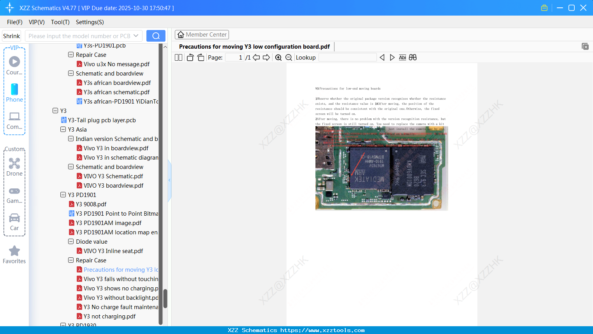Open the Drone schematics section
The image size is (593, 334).
14,163
